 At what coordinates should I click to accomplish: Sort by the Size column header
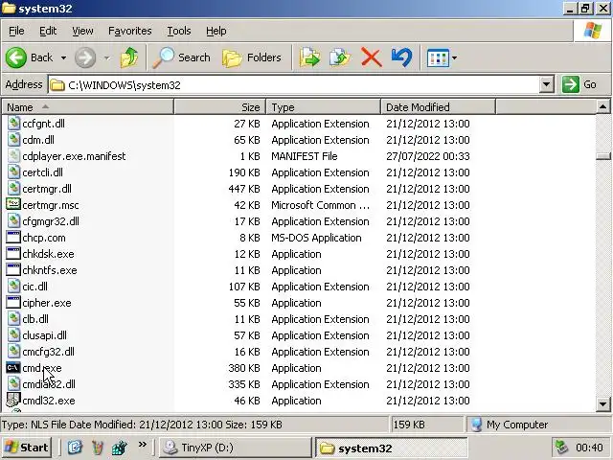[x=219, y=107]
